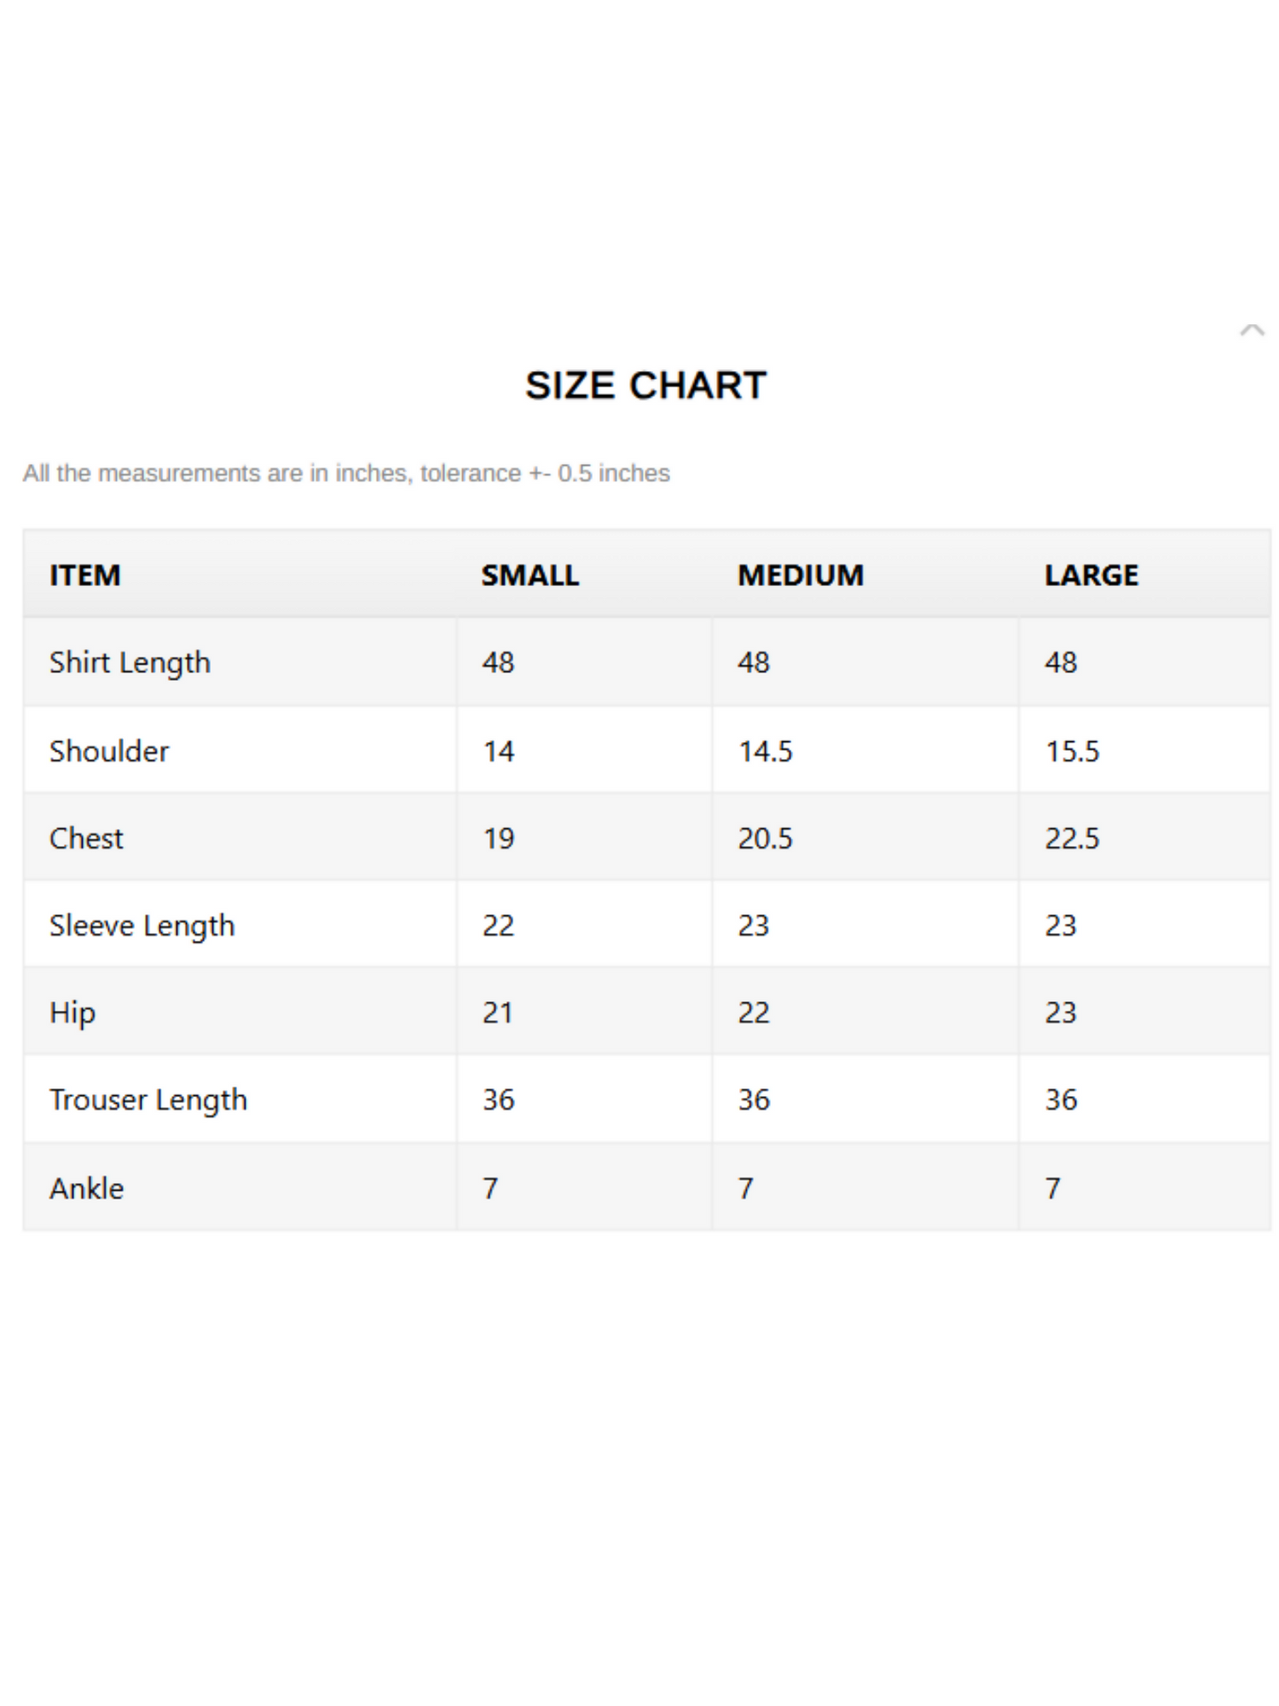Click the Large shoulder value 15.5

click(x=1072, y=752)
